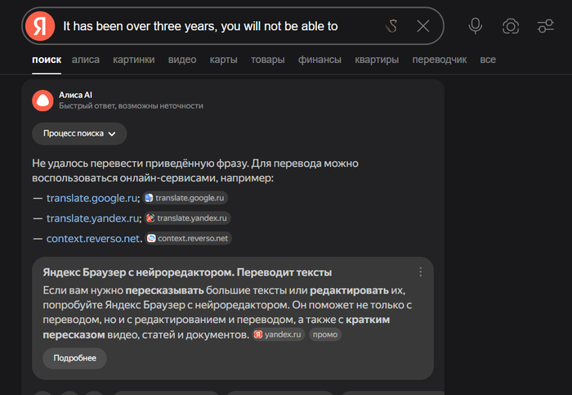Click the yandex.ru source chip in promo
The image size is (572, 395).
tap(279, 334)
